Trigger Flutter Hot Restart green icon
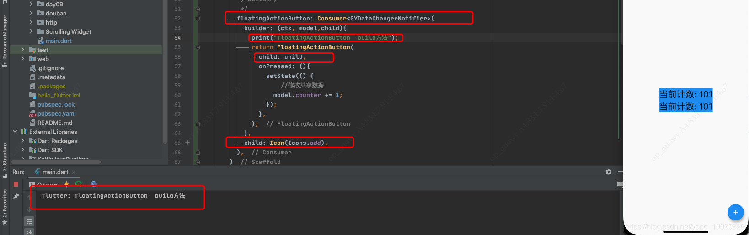The image size is (749, 235). [79, 184]
